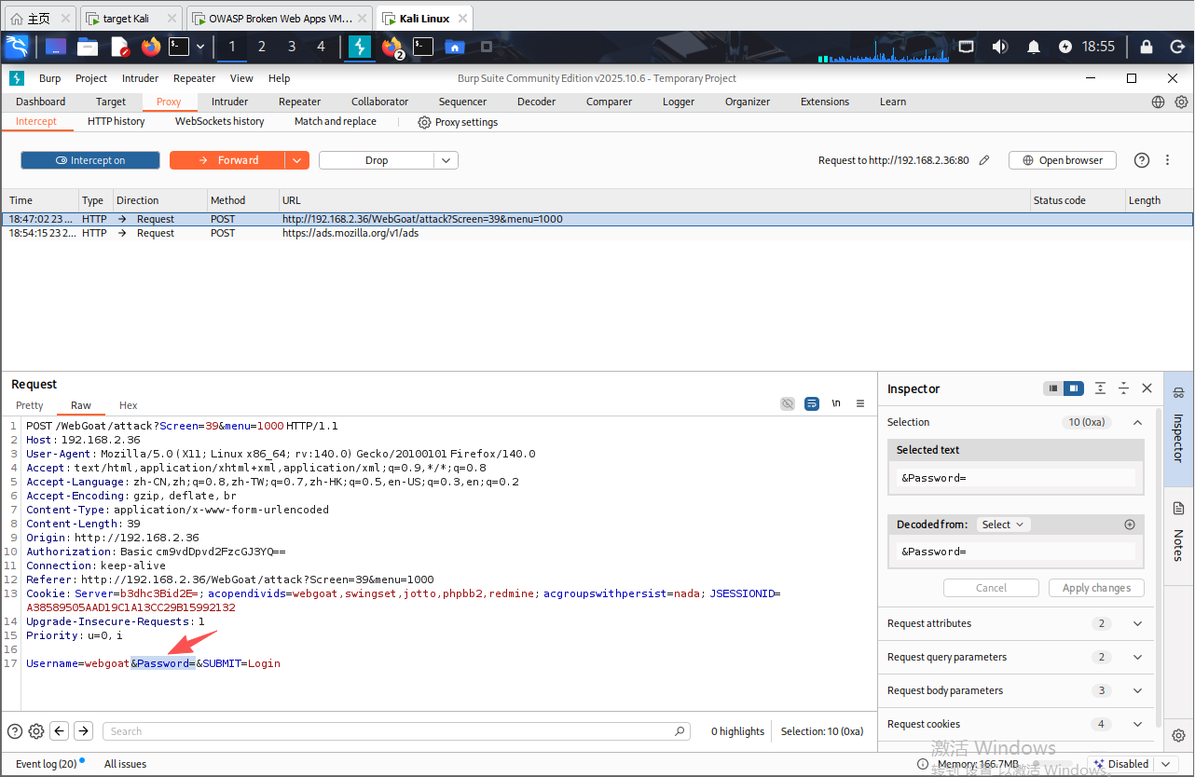Viewport: 1195px width, 777px height.
Task: Open search help question mark icon
Action: [15, 731]
